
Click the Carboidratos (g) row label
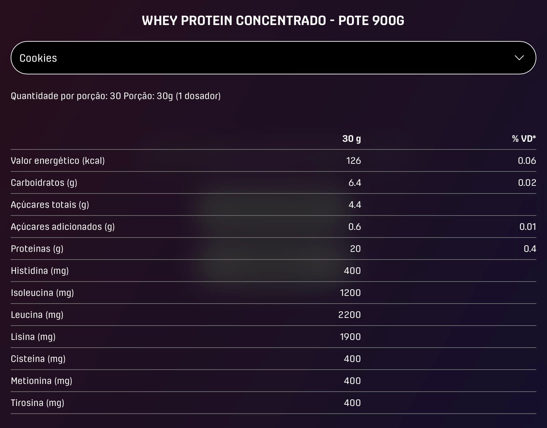[x=44, y=183]
